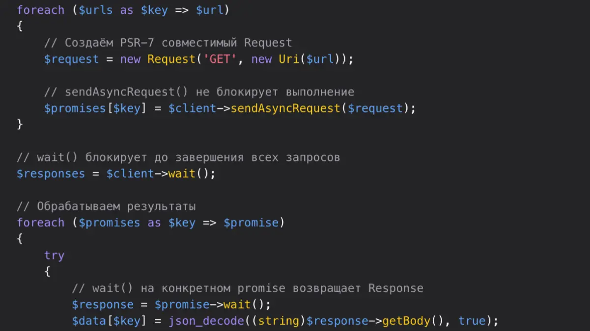The width and height of the screenshot is (590, 331).
Task: Click the foreach keyword on the first line
Action: 40,9
